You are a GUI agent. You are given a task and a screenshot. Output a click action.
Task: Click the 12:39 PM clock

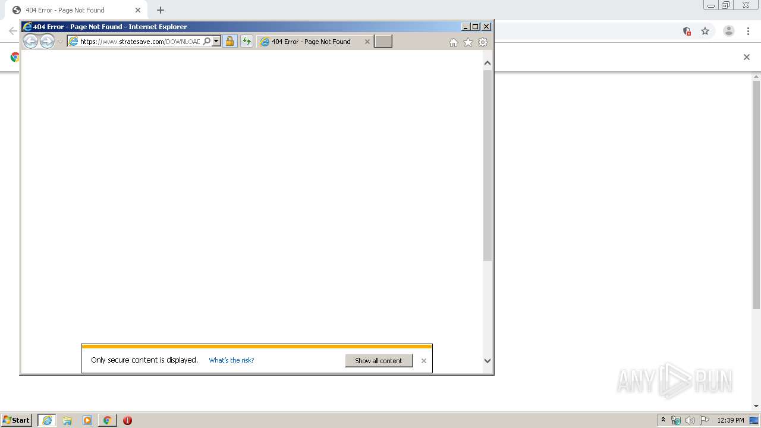[x=731, y=420]
